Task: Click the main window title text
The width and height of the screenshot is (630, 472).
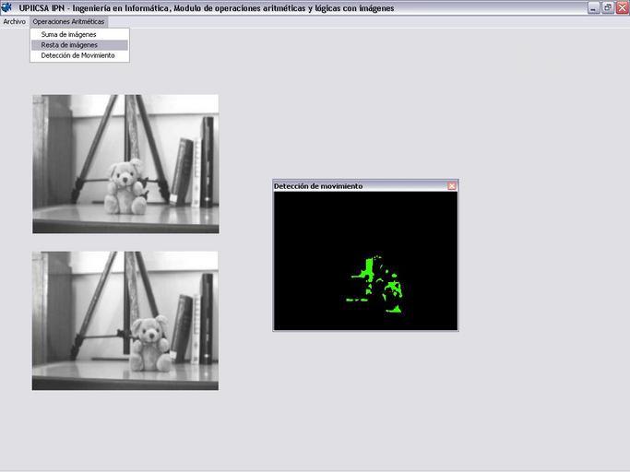Action: pyautogui.click(x=207, y=8)
